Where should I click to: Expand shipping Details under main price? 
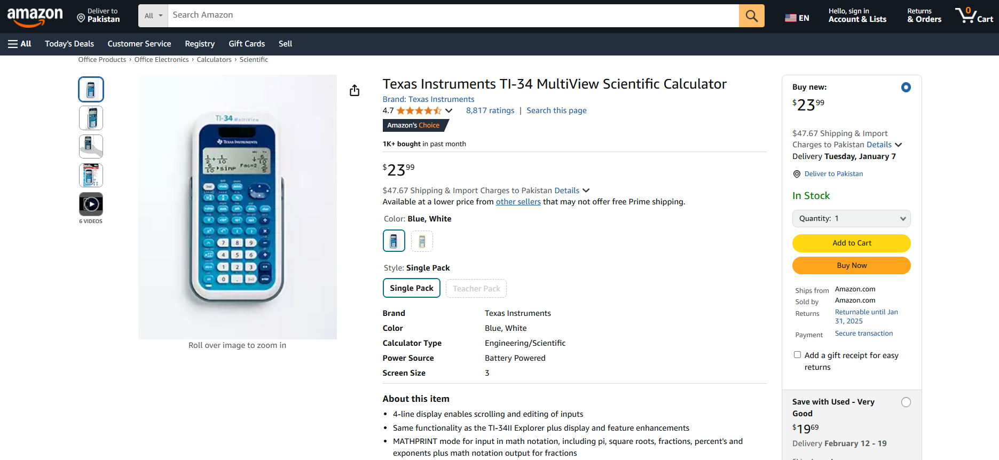[x=572, y=191]
